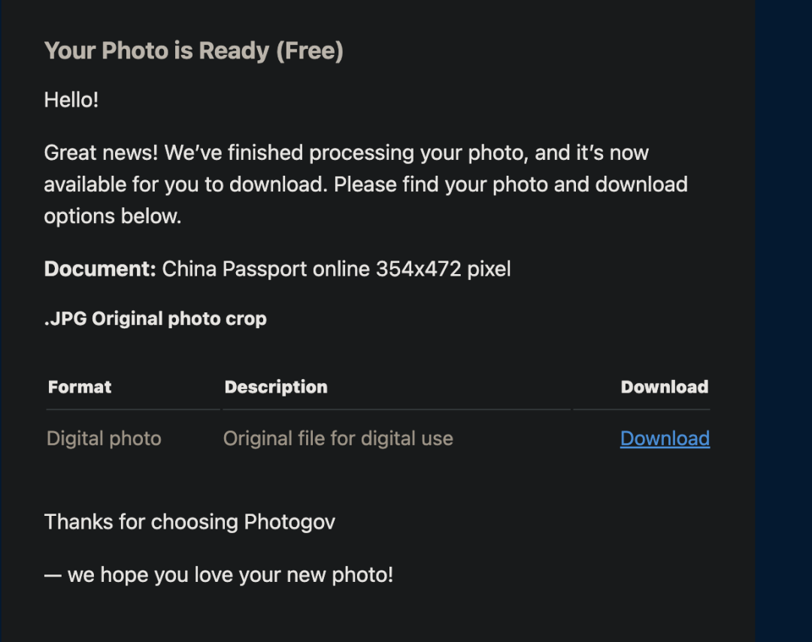Click the 'Format' column header
The height and width of the screenshot is (642, 812).
point(80,387)
